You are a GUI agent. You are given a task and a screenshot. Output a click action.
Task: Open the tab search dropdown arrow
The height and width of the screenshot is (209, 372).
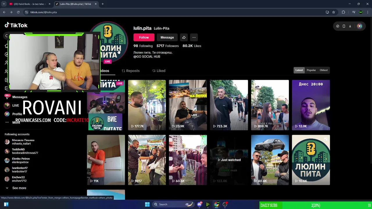click(4, 4)
